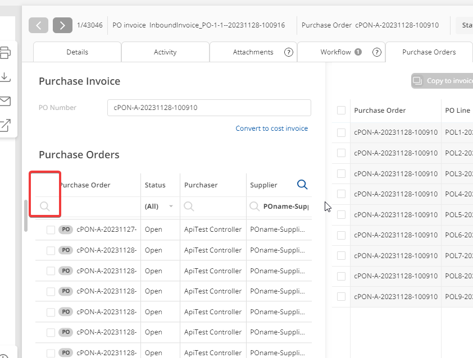Click help icon next to Workflow tab
Image resolution: width=473 pixels, height=358 pixels.
(377, 52)
